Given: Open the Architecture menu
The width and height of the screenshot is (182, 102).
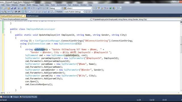Looking at the screenshot, I should [61, 5].
